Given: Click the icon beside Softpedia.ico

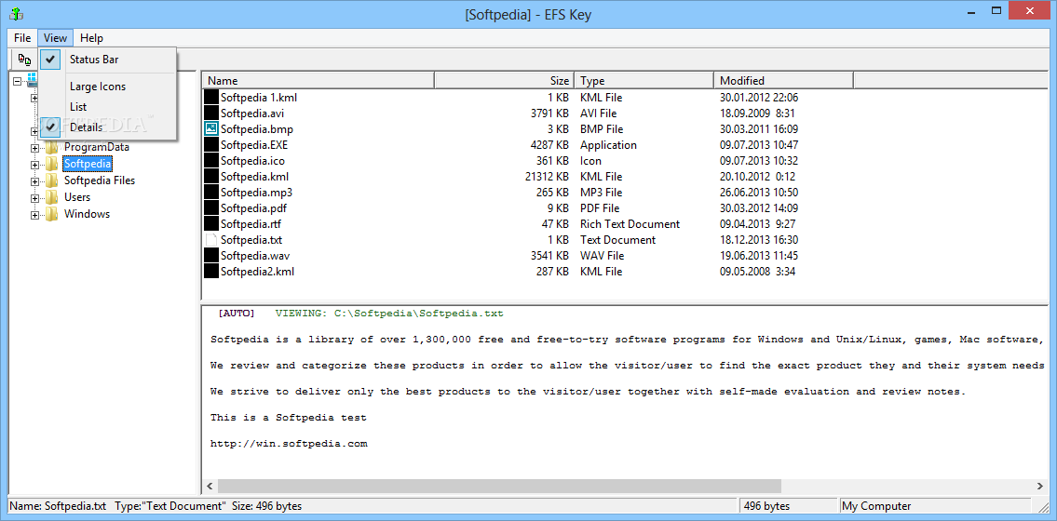Looking at the screenshot, I should tap(211, 161).
